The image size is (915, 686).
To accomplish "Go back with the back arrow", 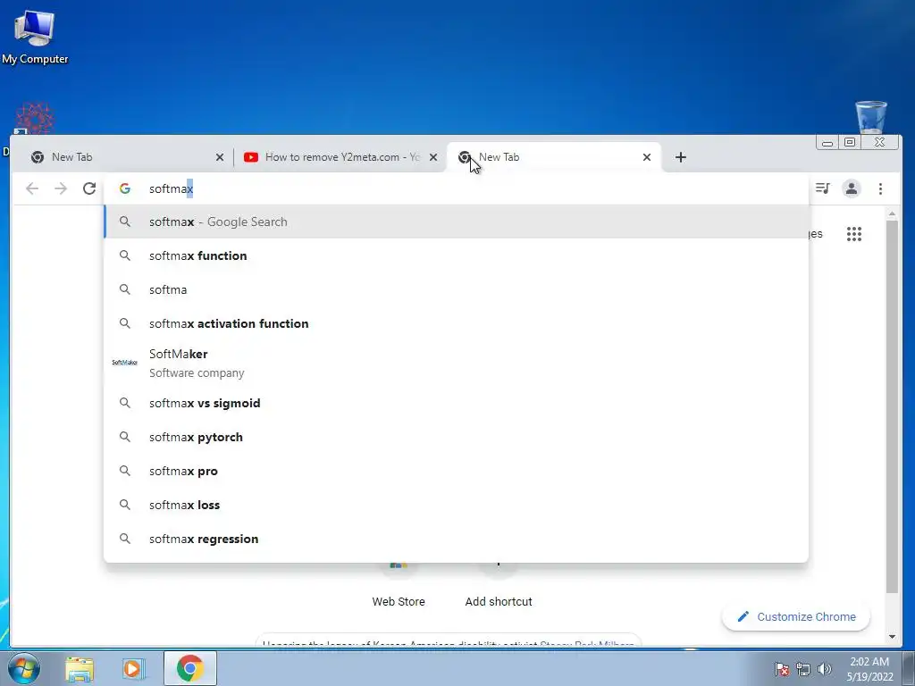I will tap(32, 188).
